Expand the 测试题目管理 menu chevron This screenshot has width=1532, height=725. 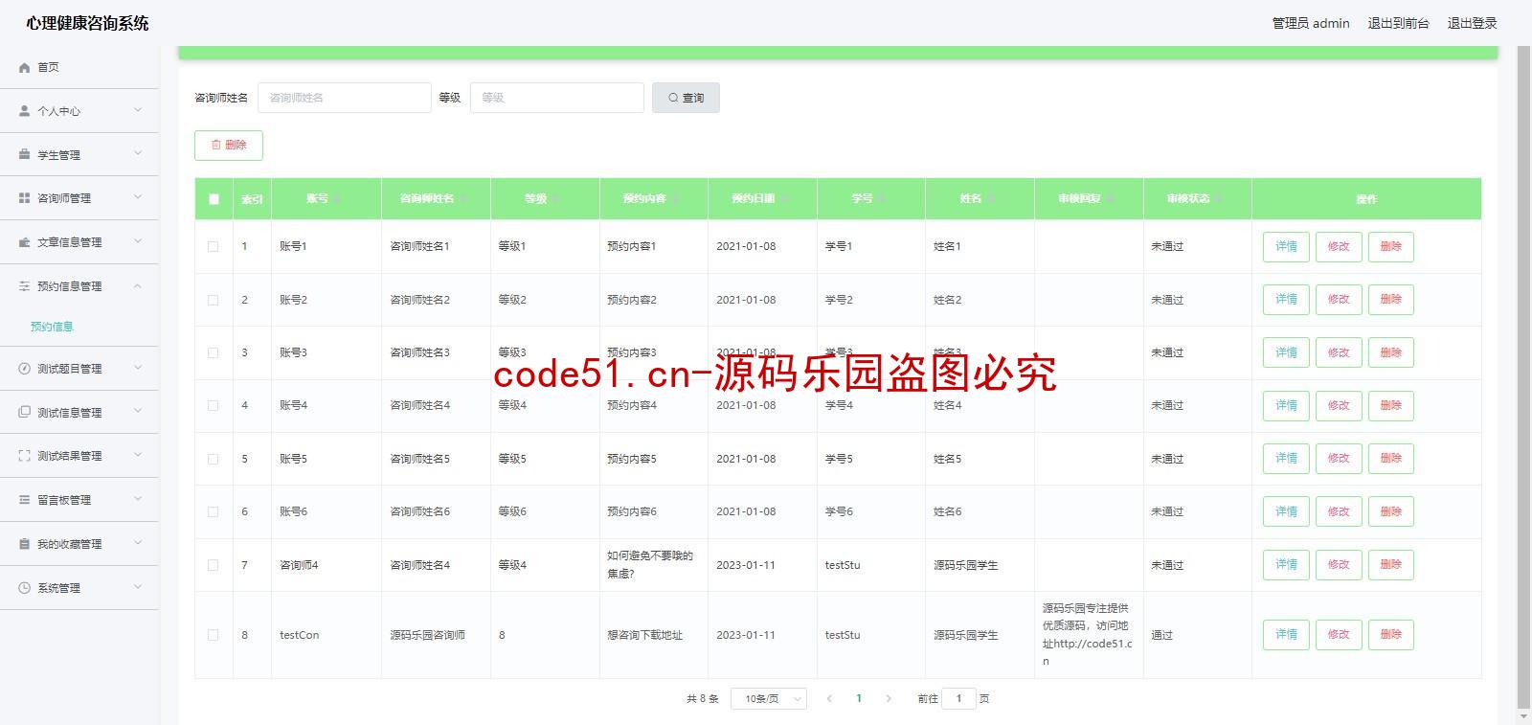[138, 368]
